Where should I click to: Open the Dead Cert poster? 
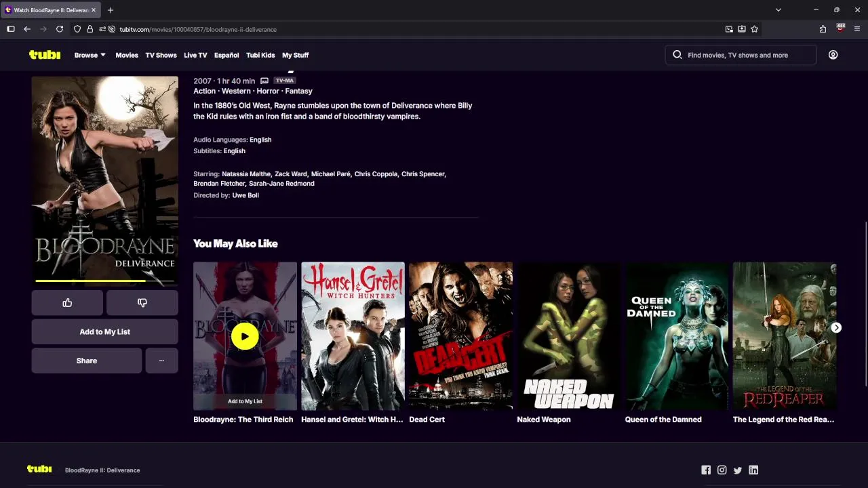(x=460, y=336)
